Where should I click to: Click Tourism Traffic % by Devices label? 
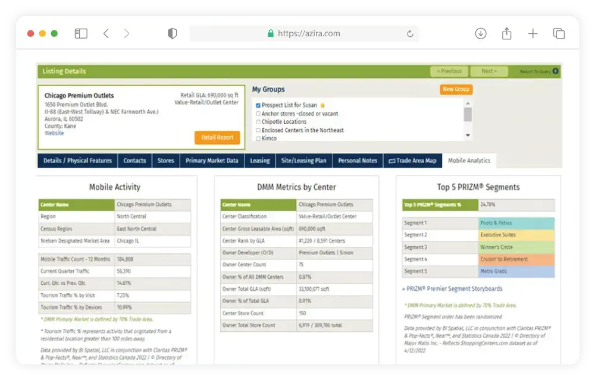click(x=71, y=307)
